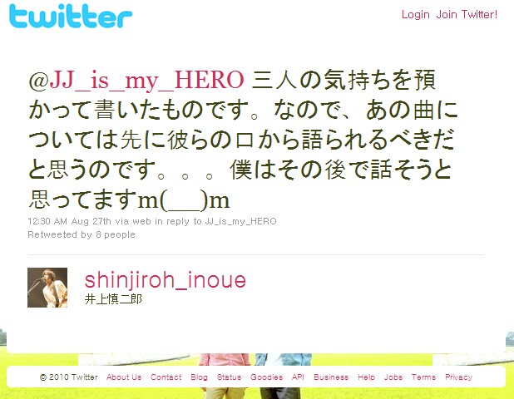This screenshot has height=399, width=514.
Task: Open Business footer link
Action: (x=331, y=377)
